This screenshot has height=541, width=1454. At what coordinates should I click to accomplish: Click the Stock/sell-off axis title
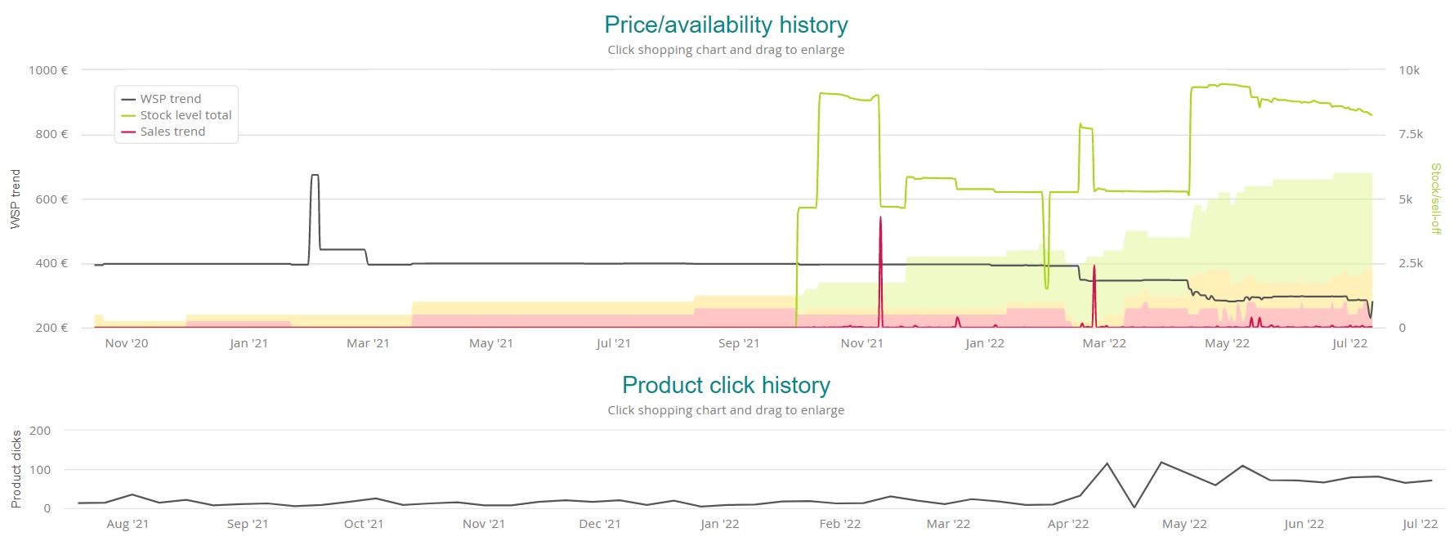[x=1436, y=199]
